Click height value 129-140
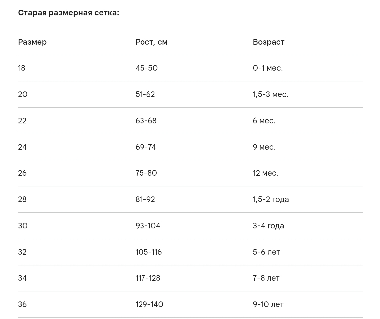Image resolution: width=380 pixels, height=319 pixels. pyautogui.click(x=149, y=304)
